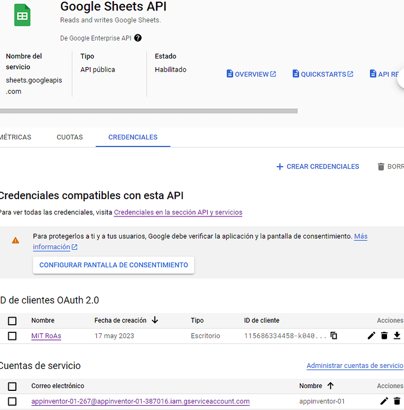Delete the appinventor-01 service account
The width and height of the screenshot is (404, 410).
click(x=397, y=401)
